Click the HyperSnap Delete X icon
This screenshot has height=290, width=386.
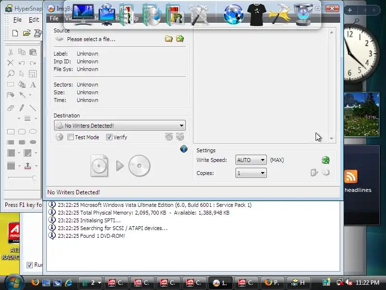click(x=11, y=63)
